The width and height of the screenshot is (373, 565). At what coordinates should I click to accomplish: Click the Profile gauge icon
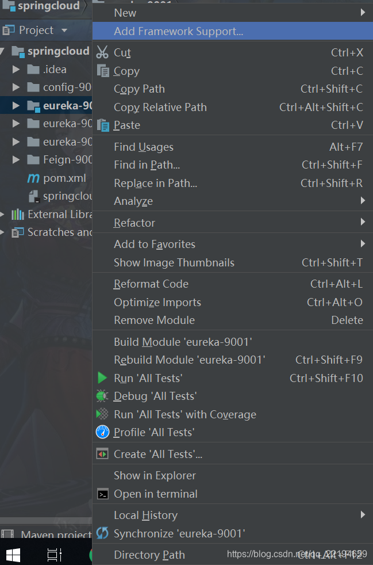103,432
